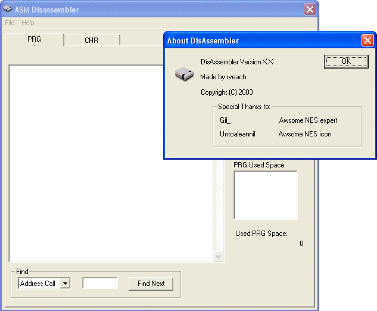377x311 pixels.
Task: Select the Address Call combo box text
Action: [x=38, y=284]
